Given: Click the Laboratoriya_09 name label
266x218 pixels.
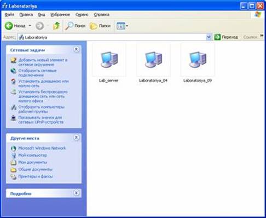Looking at the screenshot, I should [198, 81].
